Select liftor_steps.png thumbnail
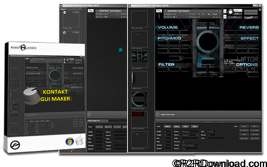267x167 pixels. [139, 19]
